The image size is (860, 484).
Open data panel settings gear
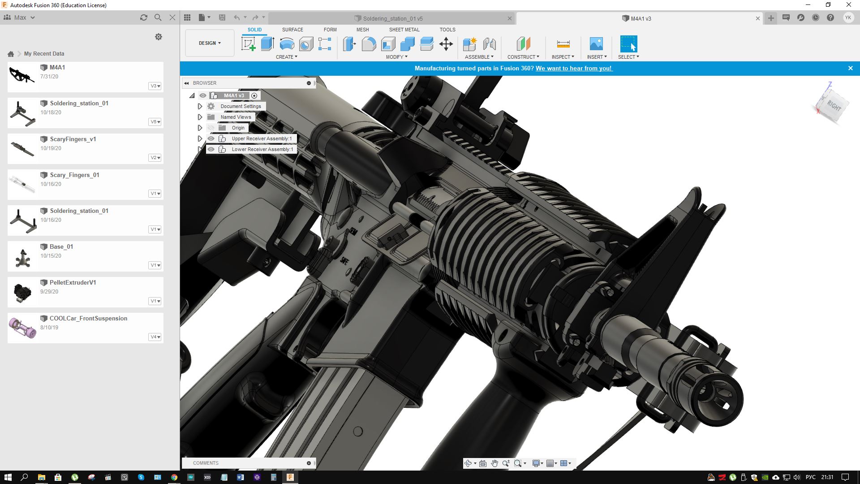coord(159,37)
